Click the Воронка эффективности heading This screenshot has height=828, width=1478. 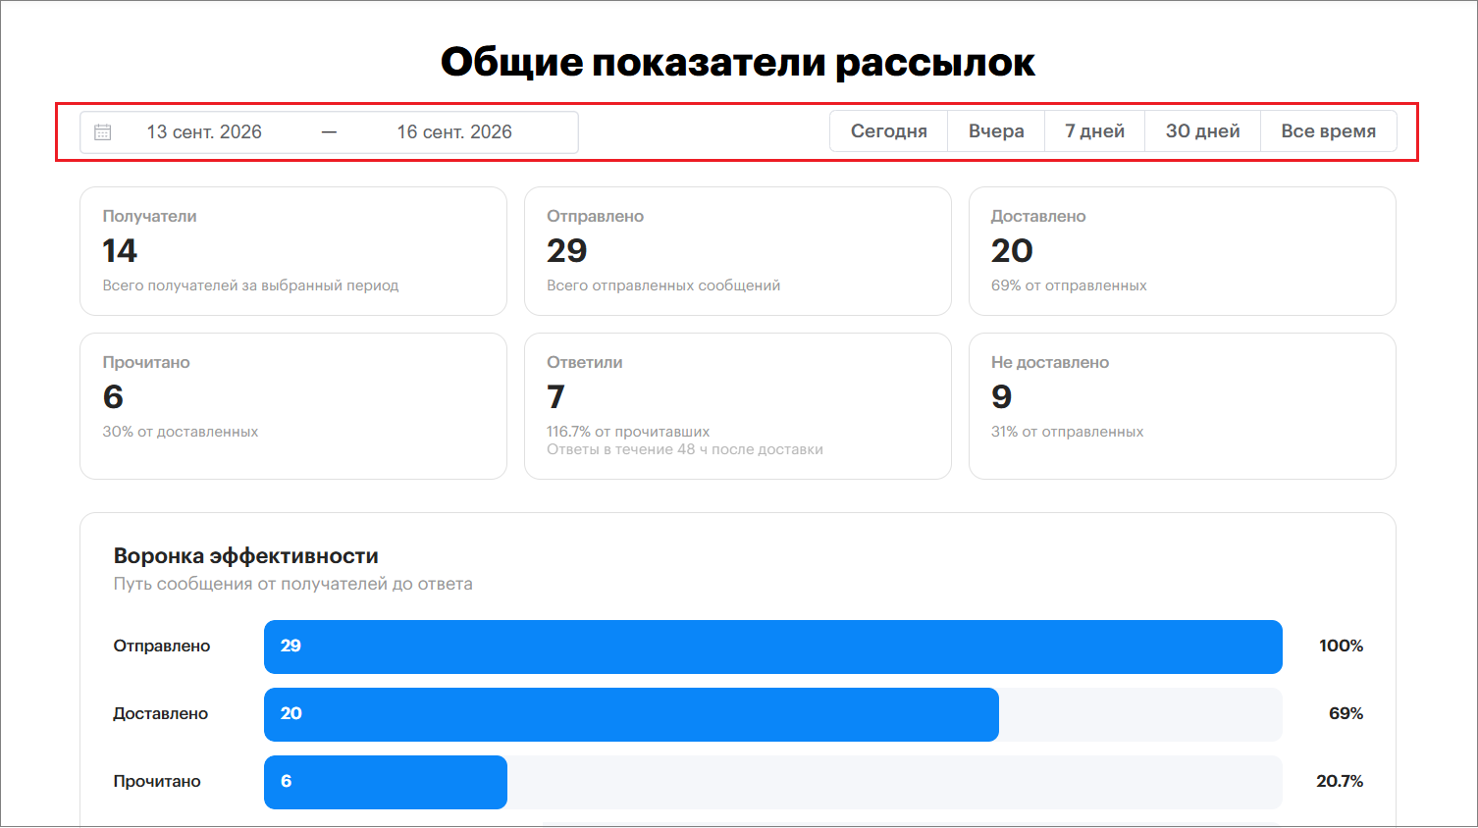click(246, 556)
